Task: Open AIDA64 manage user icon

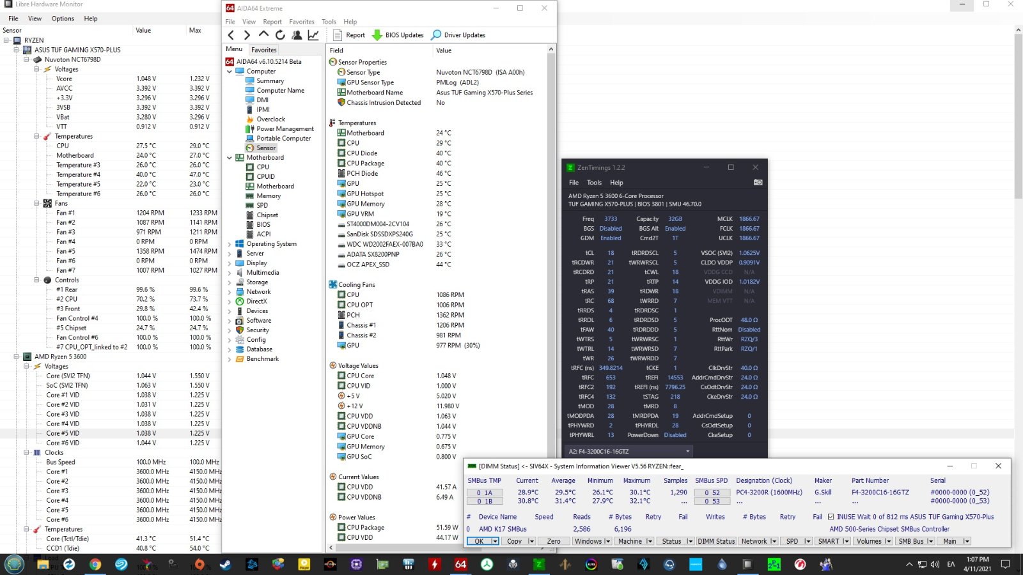Action: coord(297,35)
